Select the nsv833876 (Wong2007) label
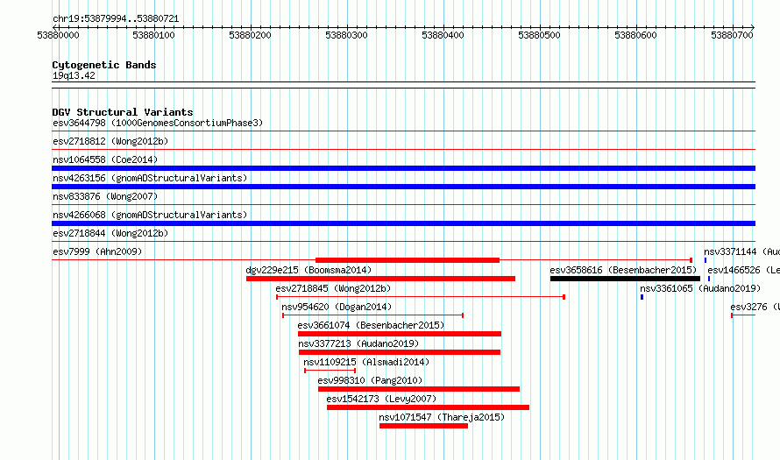This screenshot has width=780, height=460. (105, 196)
